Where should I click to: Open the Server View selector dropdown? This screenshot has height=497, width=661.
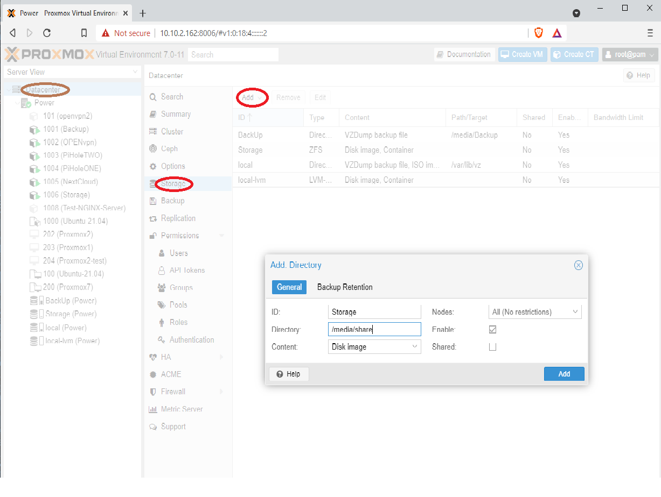tap(135, 72)
